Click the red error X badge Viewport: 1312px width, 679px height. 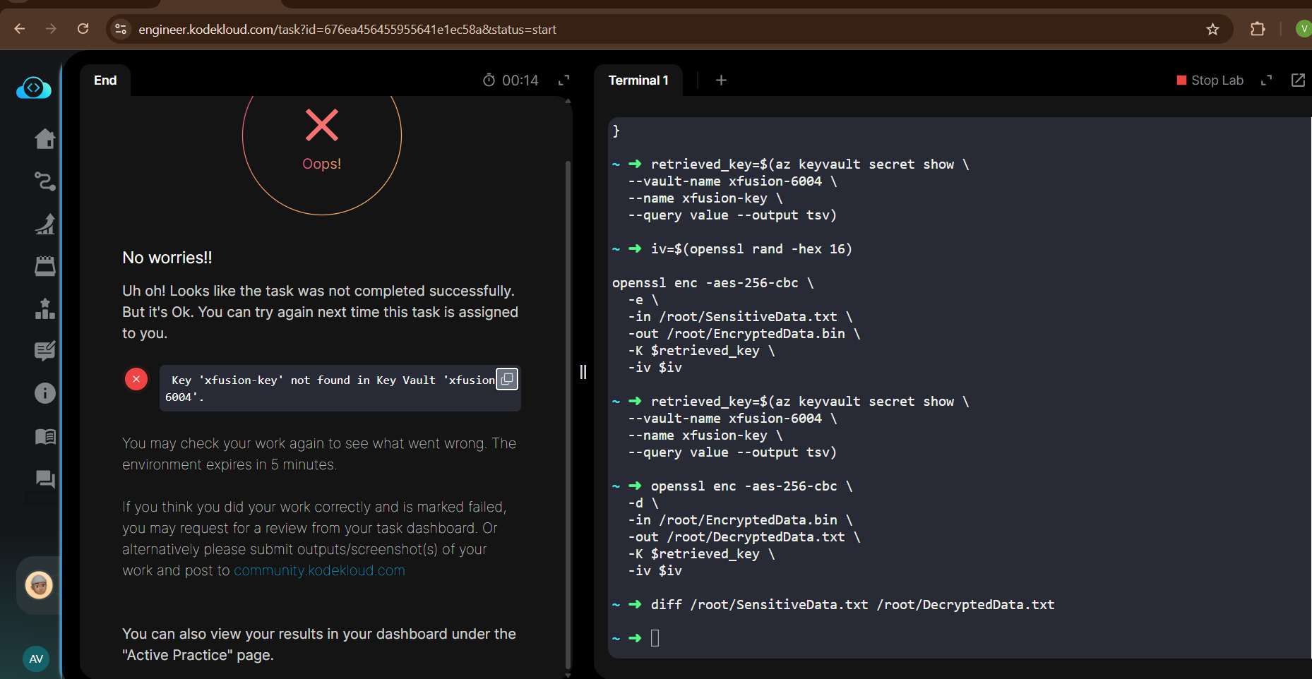[136, 379]
